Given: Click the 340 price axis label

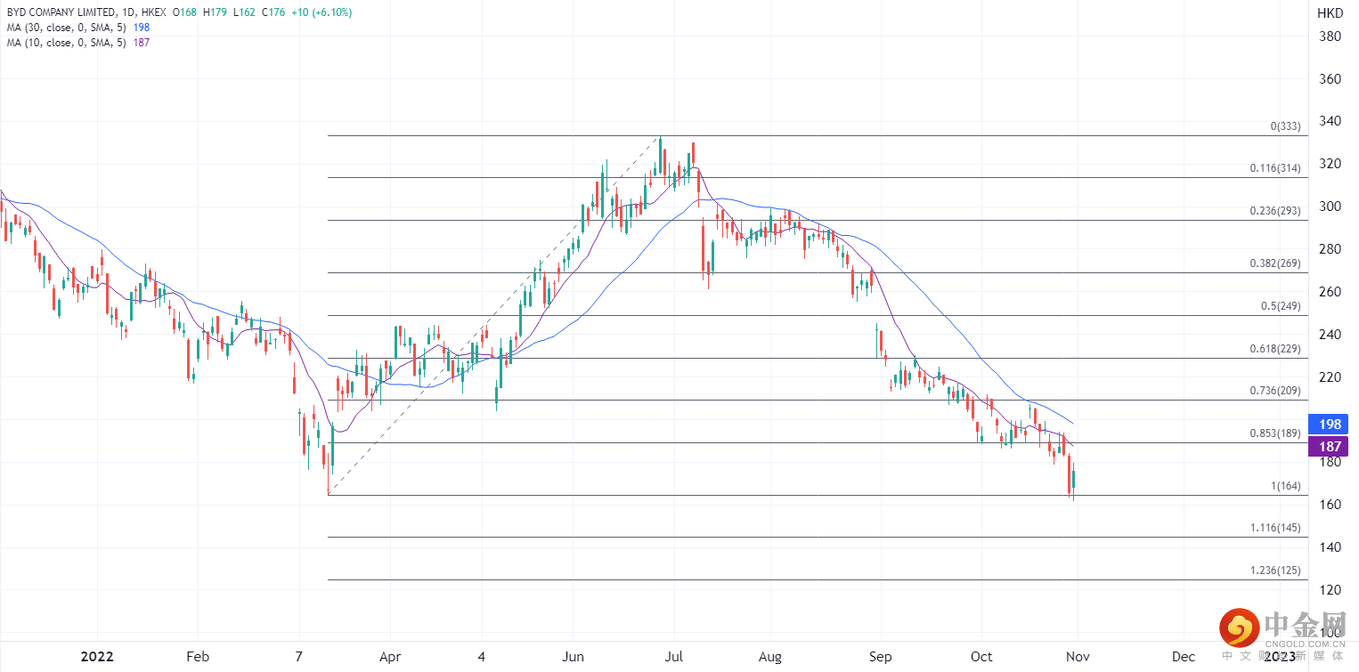Looking at the screenshot, I should tap(1331, 122).
